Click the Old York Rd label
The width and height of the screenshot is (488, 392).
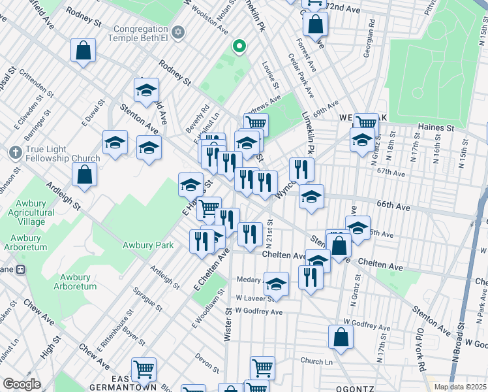click(x=421, y=350)
